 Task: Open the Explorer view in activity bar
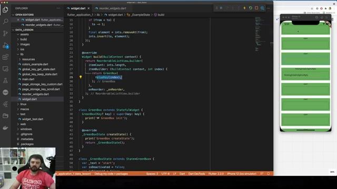5,10
